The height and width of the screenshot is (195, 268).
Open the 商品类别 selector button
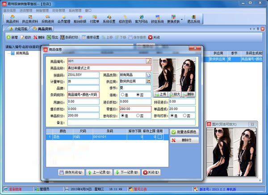click(148, 75)
